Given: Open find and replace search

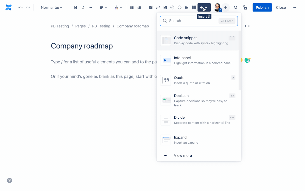Looking at the screenshot, I should pyautogui.click(x=236, y=8).
